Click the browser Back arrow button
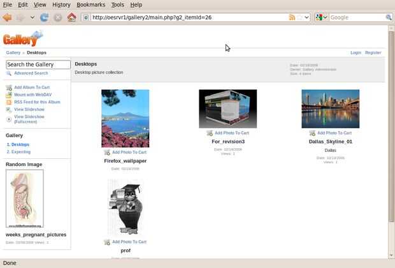This screenshot has height=268, width=395. pos(7,17)
